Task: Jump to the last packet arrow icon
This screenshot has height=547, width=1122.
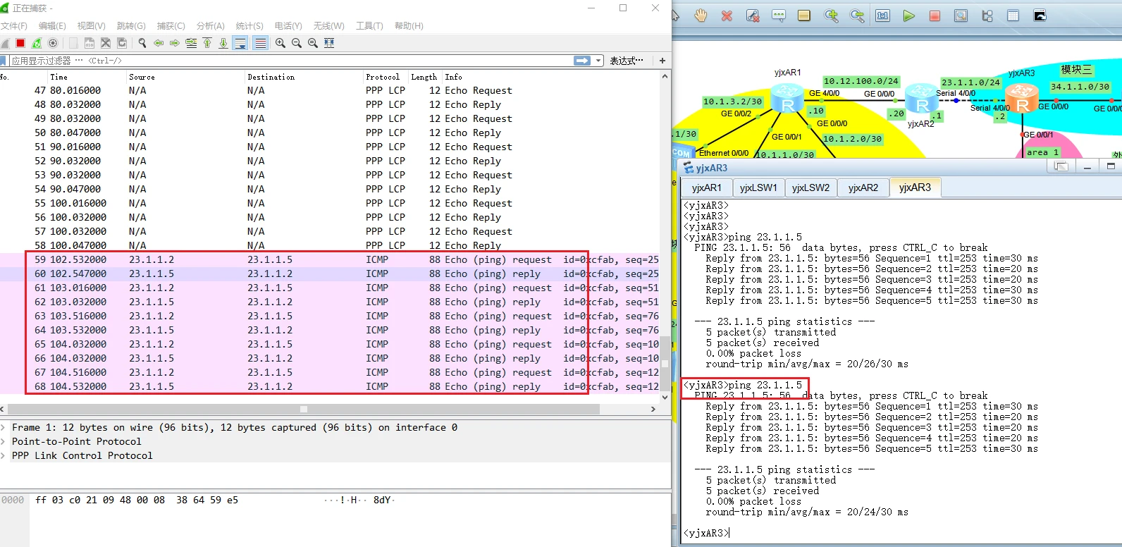Action: click(223, 43)
